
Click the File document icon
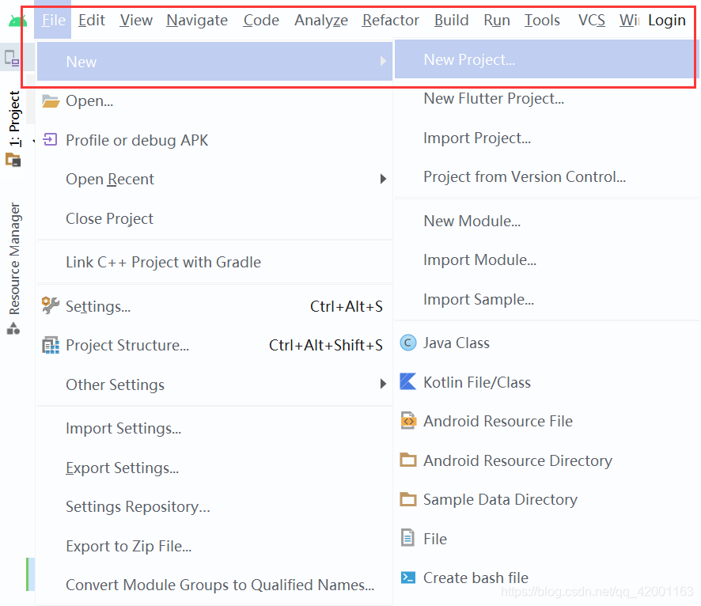coord(407,538)
